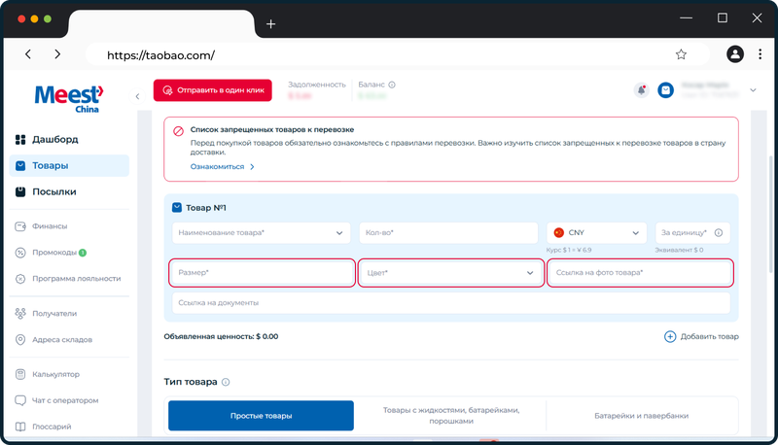The image size is (778, 445).
Task: Click the chat bubble icon
Action: click(x=20, y=400)
